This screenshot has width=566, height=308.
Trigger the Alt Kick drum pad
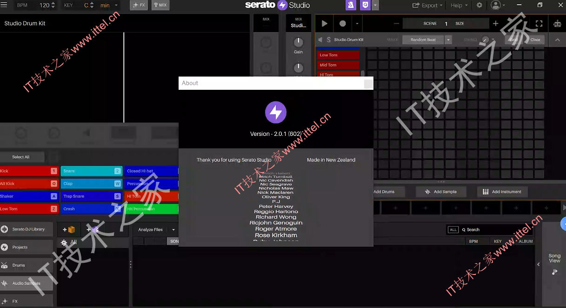point(29,183)
